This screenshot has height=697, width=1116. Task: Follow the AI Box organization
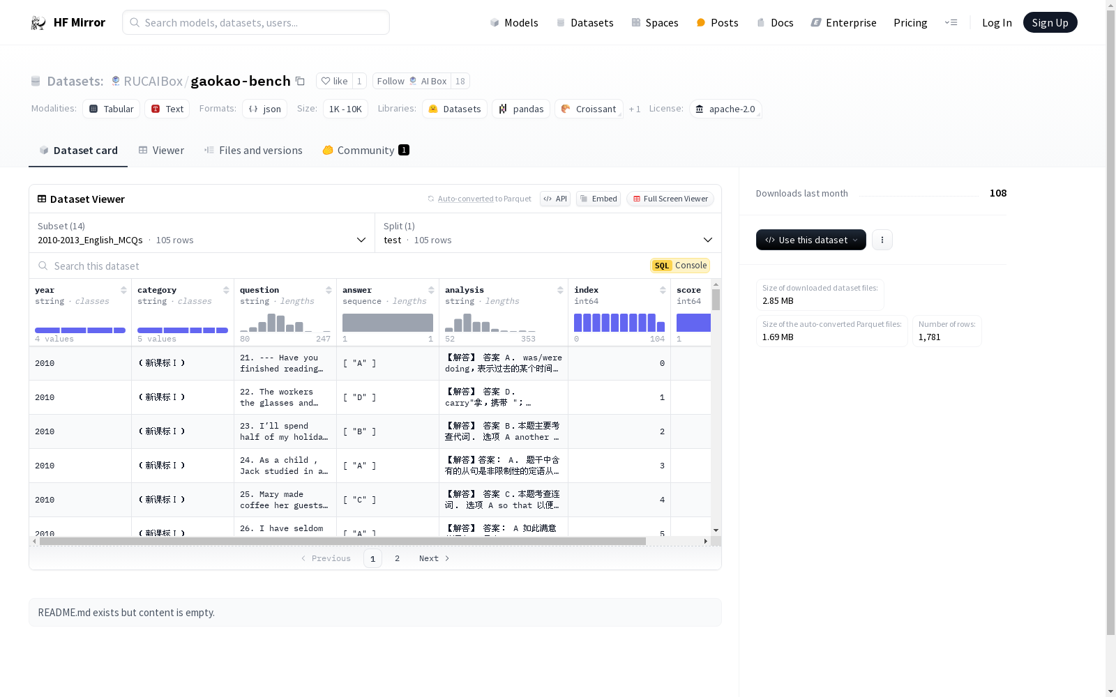[411, 81]
